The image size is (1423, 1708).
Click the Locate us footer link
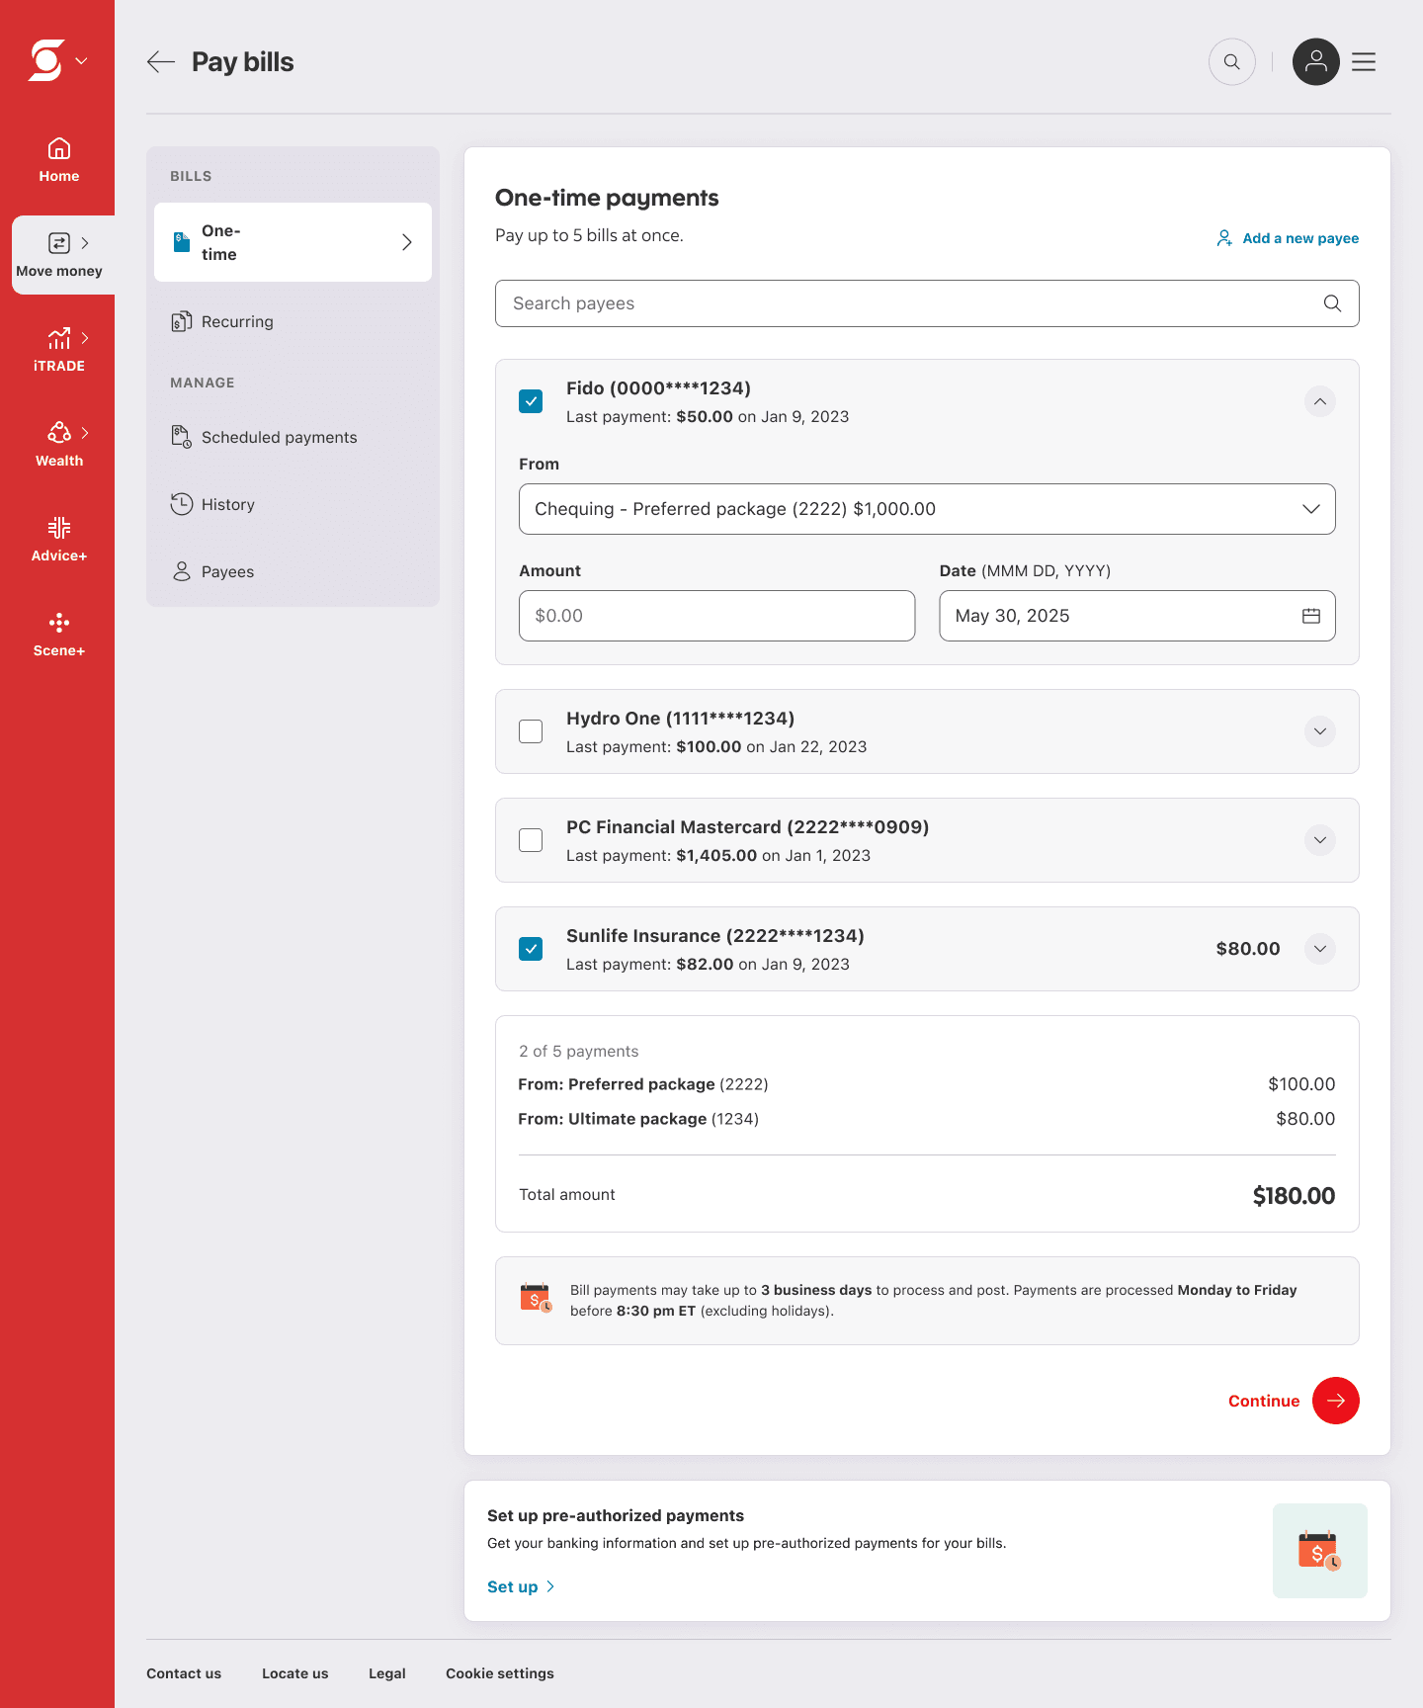point(295,1673)
